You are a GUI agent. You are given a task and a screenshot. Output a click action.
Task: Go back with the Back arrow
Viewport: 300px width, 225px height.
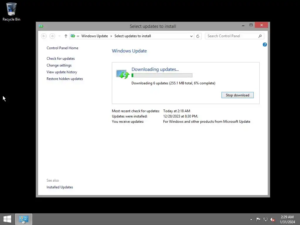pos(44,36)
